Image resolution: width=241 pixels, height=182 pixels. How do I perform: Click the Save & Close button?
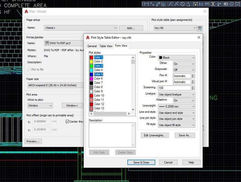click(141, 162)
